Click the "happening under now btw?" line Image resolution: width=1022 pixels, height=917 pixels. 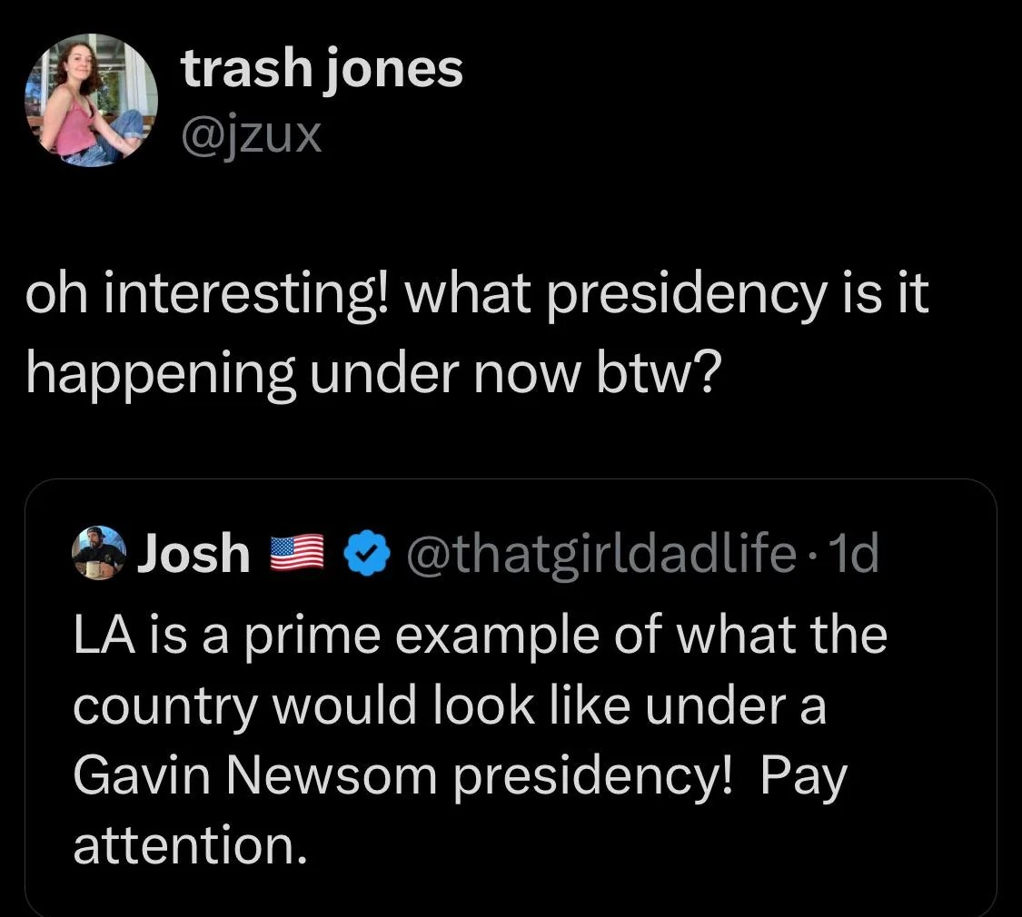(374, 375)
